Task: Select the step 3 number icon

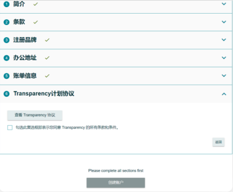Action: (x=7, y=40)
